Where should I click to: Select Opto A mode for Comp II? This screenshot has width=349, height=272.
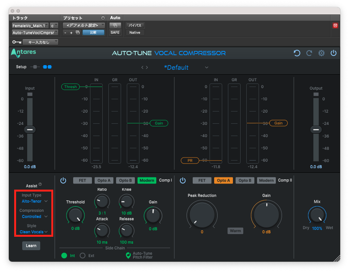(223, 180)
